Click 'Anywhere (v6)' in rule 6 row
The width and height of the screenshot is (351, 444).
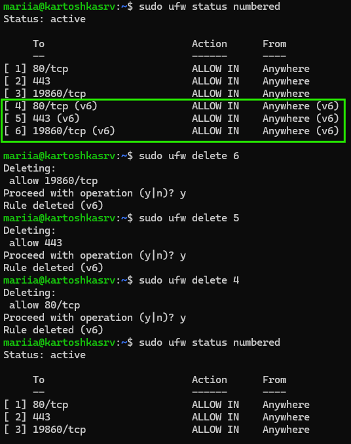(x=301, y=131)
